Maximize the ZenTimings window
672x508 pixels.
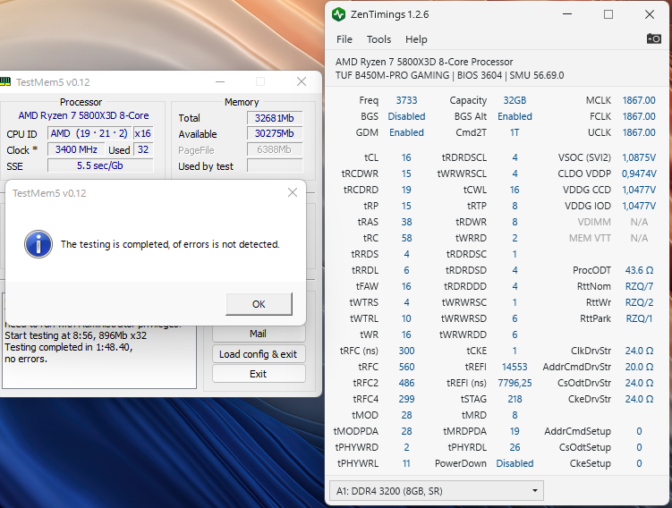(x=608, y=14)
